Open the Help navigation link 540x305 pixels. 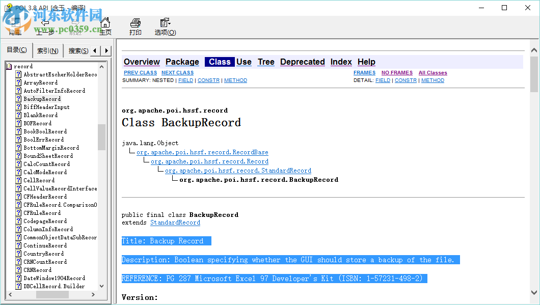pos(366,62)
